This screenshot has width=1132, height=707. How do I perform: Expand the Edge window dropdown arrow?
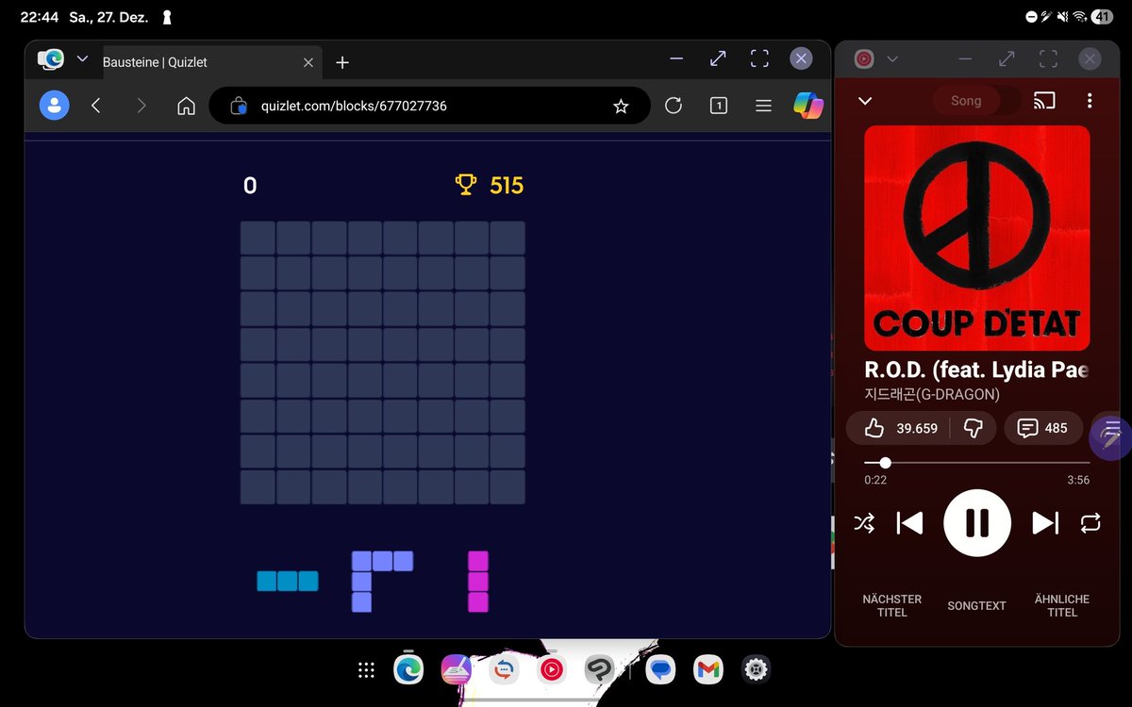tap(82, 58)
